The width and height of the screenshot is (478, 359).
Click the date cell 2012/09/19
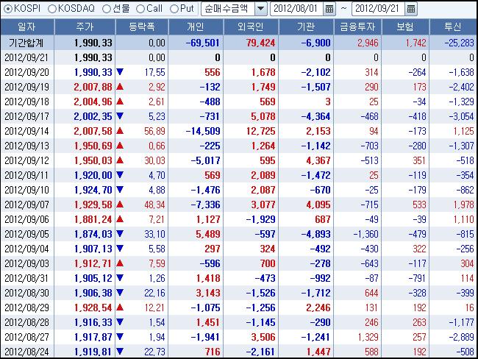coord(26,87)
